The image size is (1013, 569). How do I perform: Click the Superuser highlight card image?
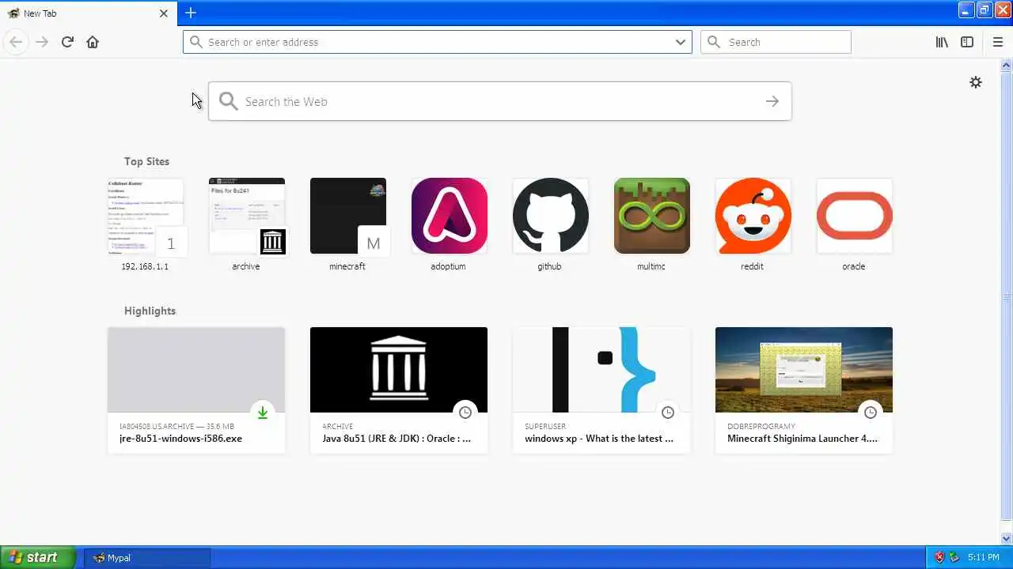(x=601, y=370)
